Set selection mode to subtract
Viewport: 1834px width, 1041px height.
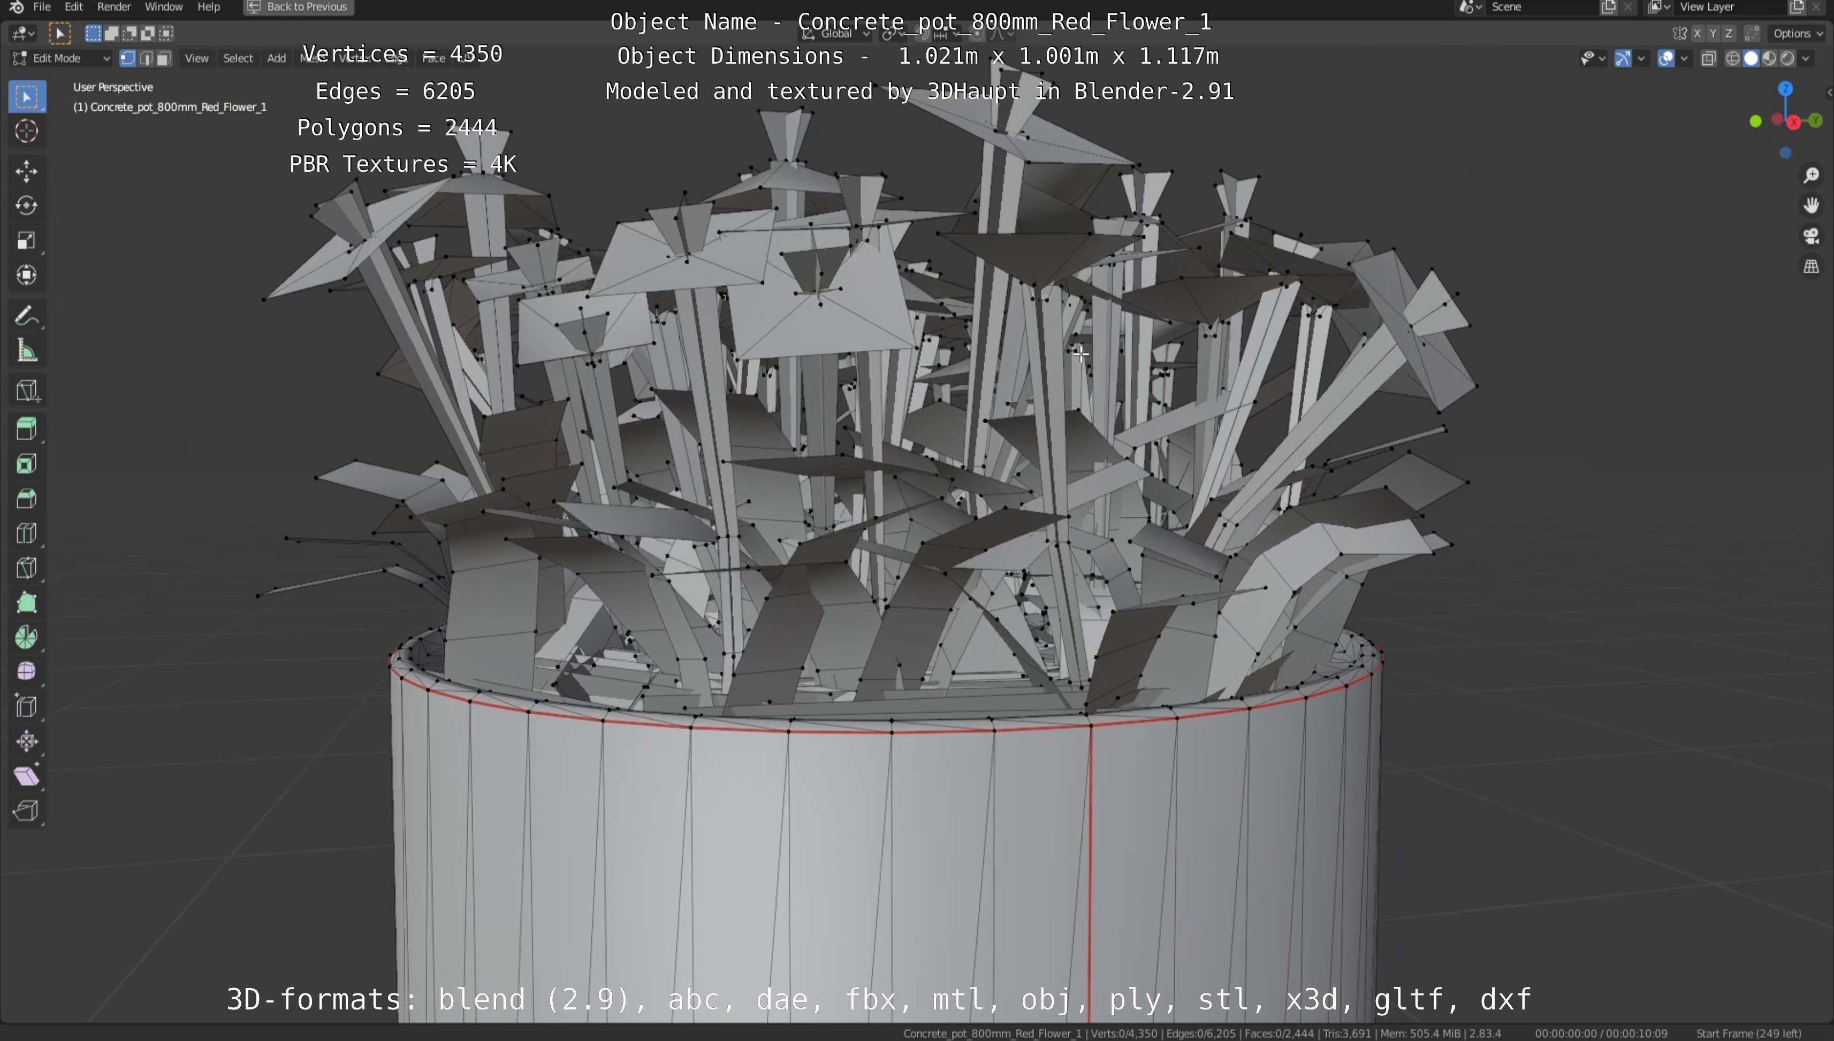point(130,33)
